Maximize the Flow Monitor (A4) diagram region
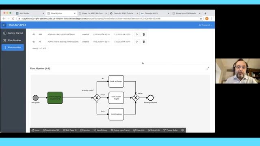The image size is (260, 146). 208,69
